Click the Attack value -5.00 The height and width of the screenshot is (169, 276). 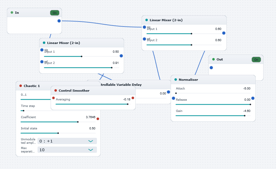pos(247,89)
